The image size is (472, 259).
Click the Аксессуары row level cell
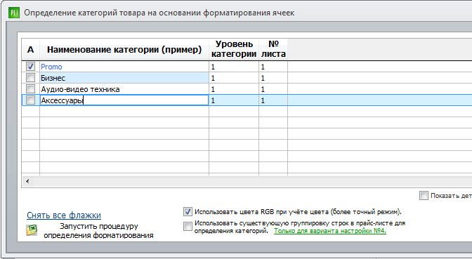pyautogui.click(x=234, y=100)
